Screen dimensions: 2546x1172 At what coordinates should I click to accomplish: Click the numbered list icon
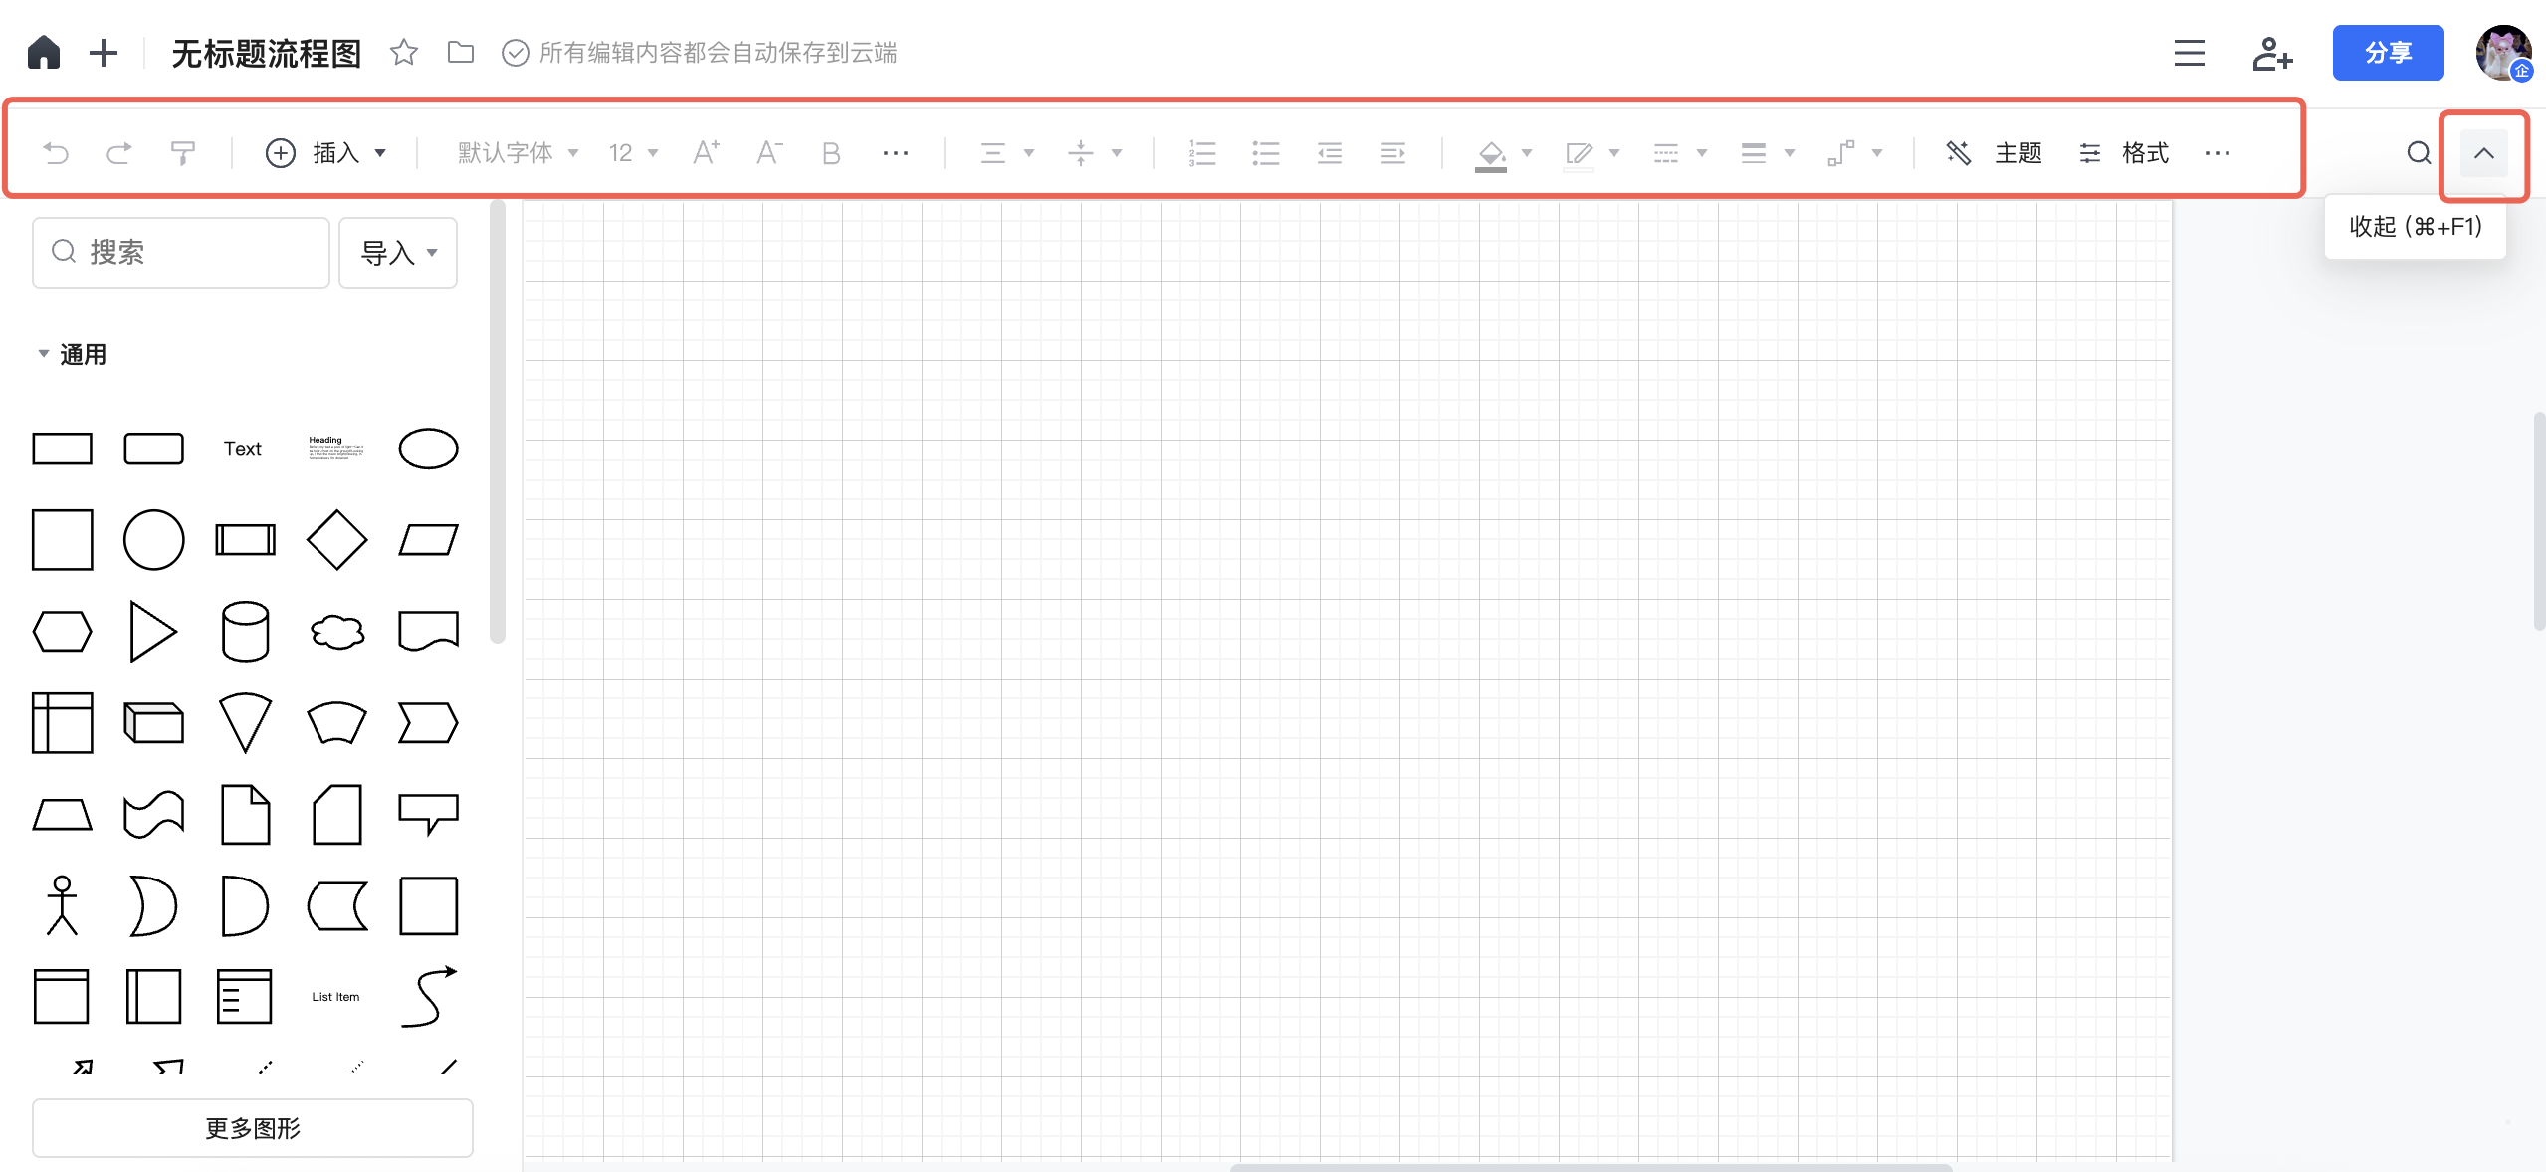coord(1201,152)
